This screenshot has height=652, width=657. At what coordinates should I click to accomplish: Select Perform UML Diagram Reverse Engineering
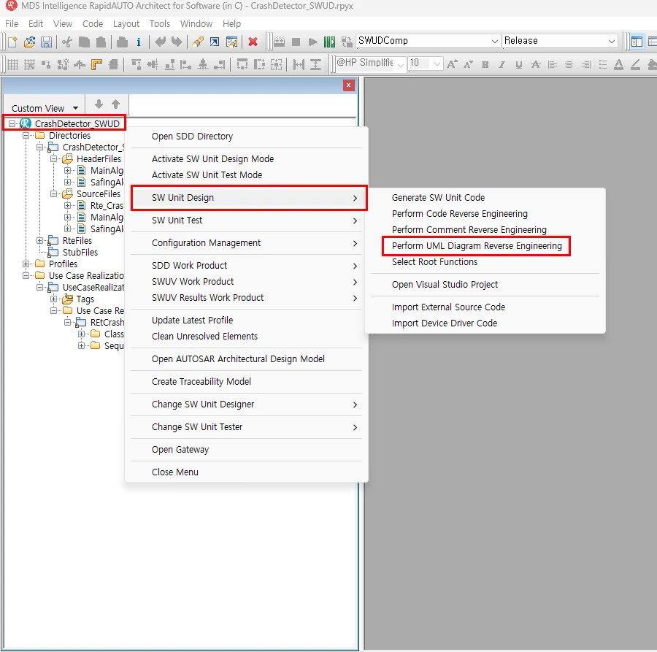point(477,246)
